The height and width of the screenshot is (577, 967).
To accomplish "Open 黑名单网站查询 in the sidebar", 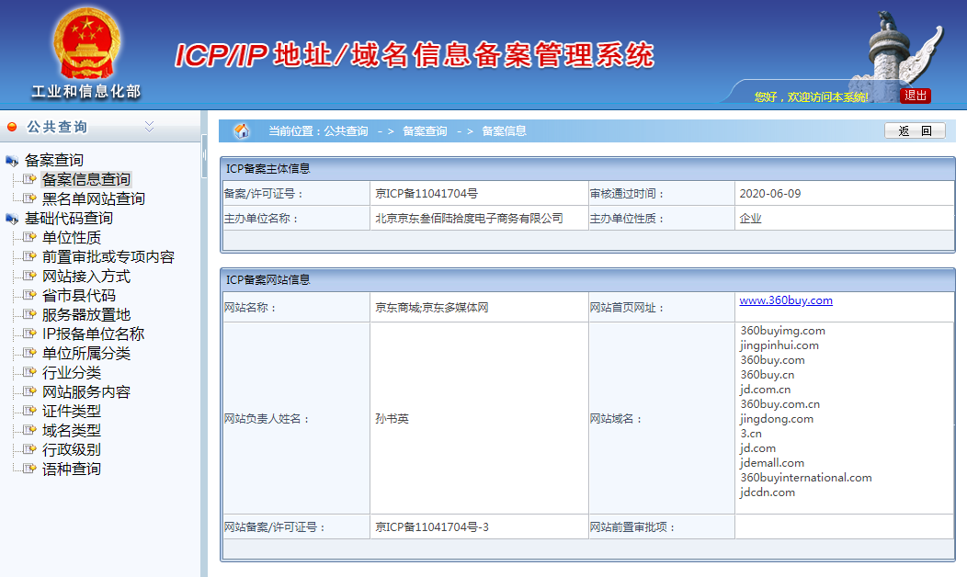I will click(x=93, y=198).
